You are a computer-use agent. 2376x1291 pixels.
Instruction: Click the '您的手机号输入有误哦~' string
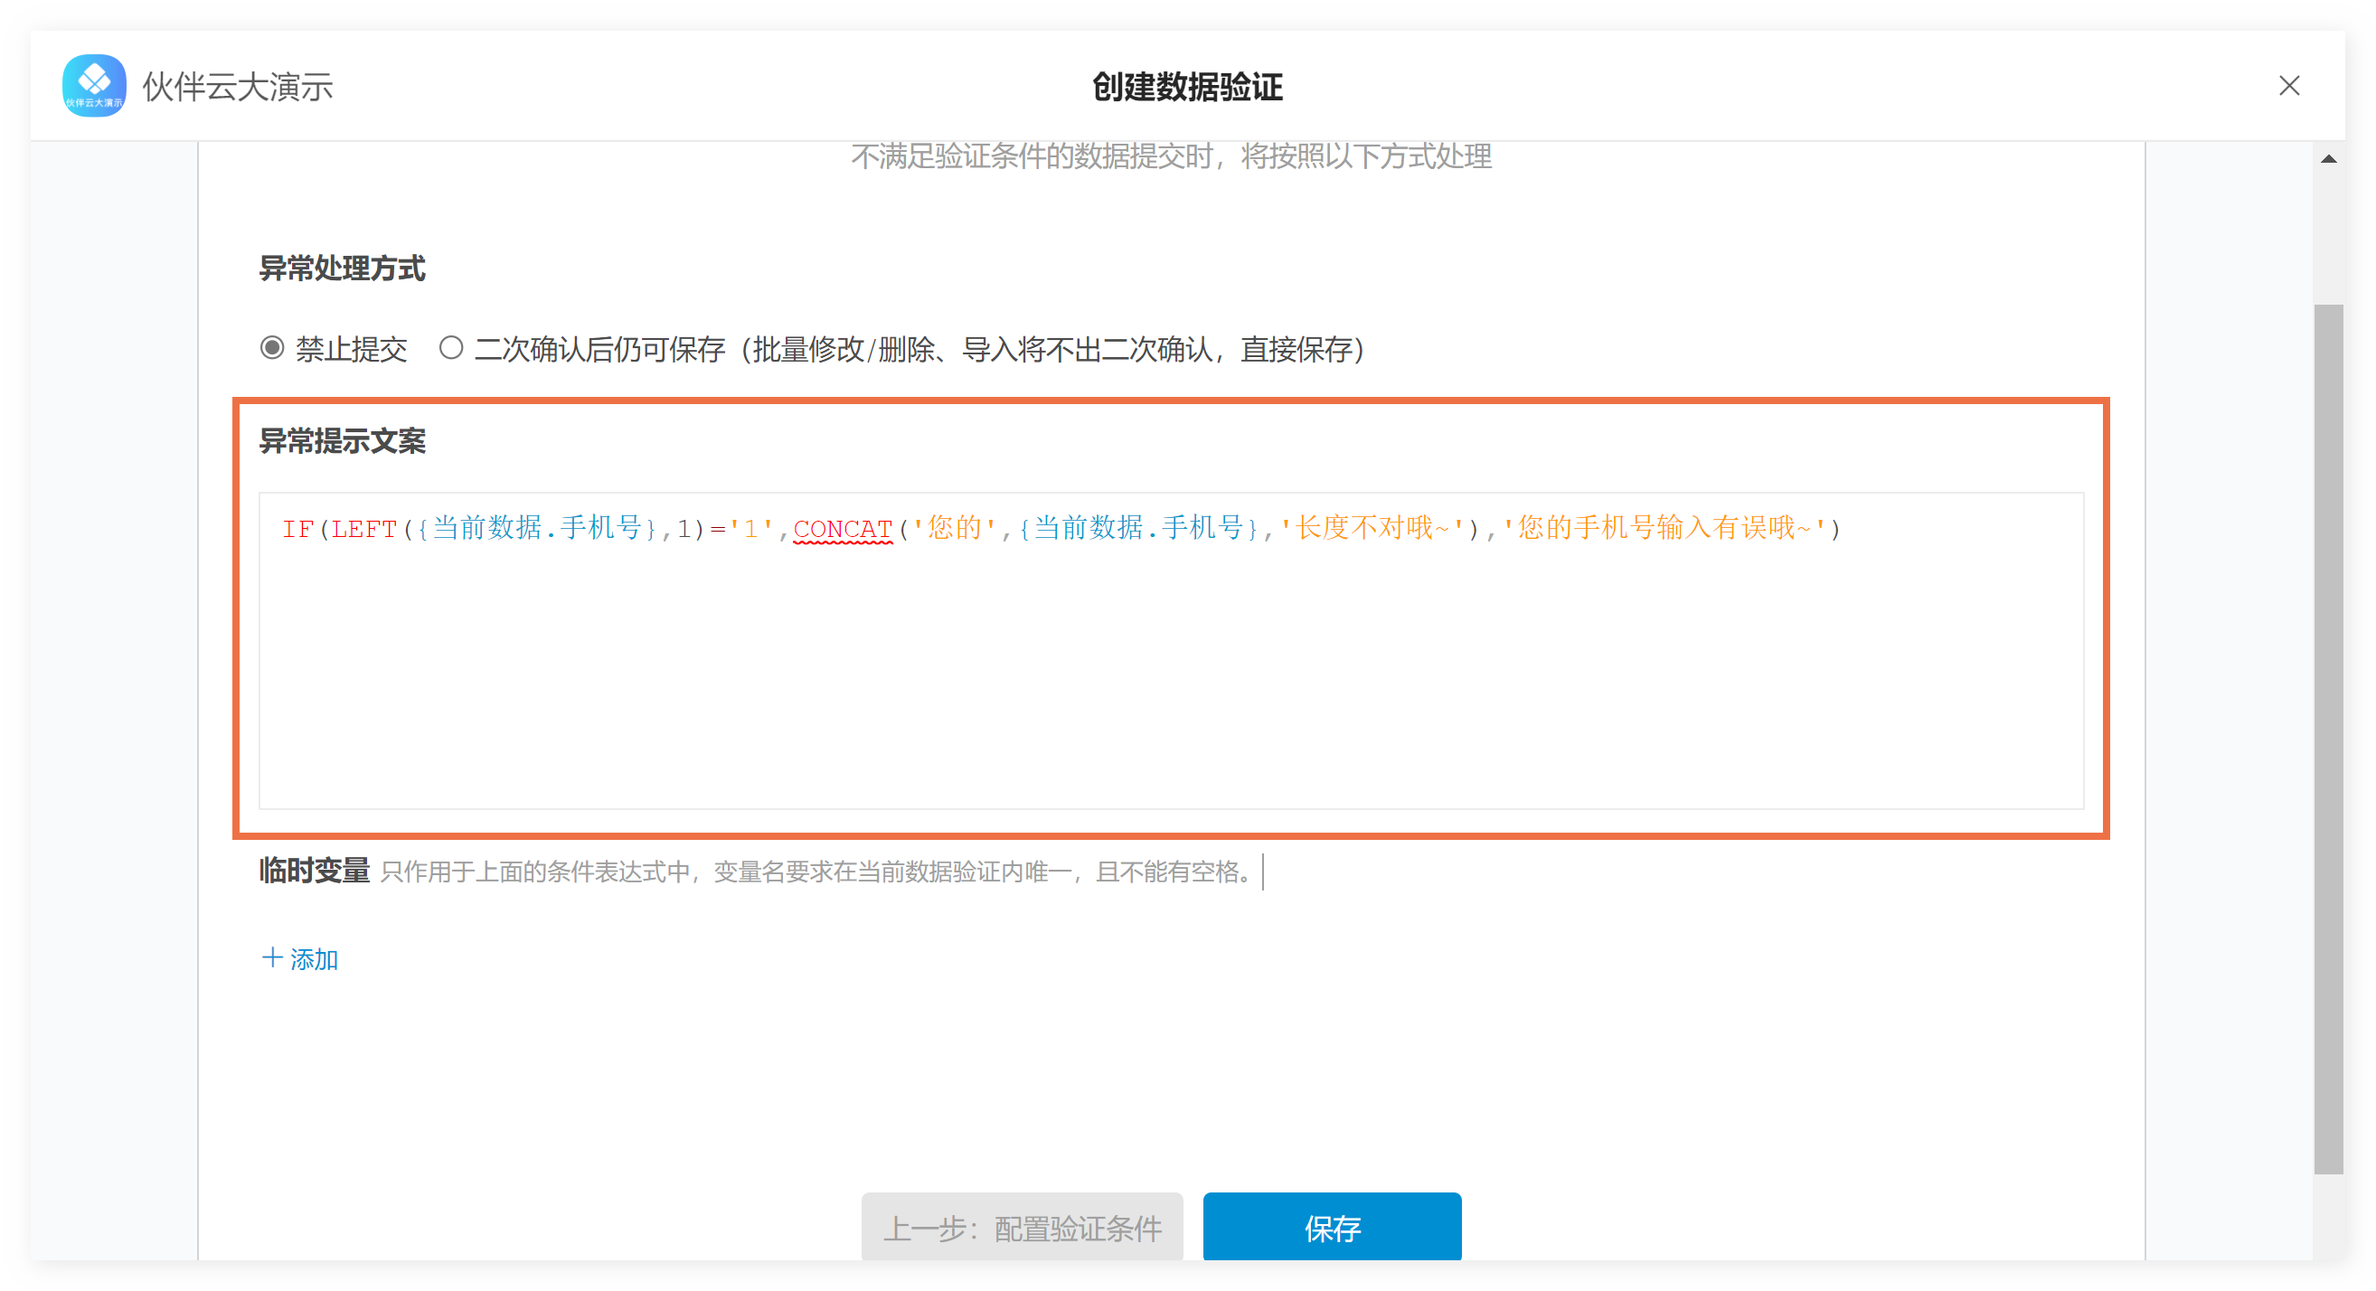point(1664,529)
